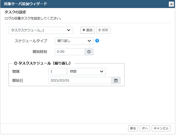Click the キャンセル button

click(161, 128)
